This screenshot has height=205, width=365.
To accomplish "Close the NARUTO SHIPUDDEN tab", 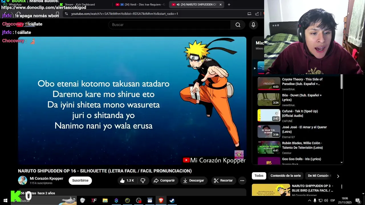I will [x=220, y=5].
